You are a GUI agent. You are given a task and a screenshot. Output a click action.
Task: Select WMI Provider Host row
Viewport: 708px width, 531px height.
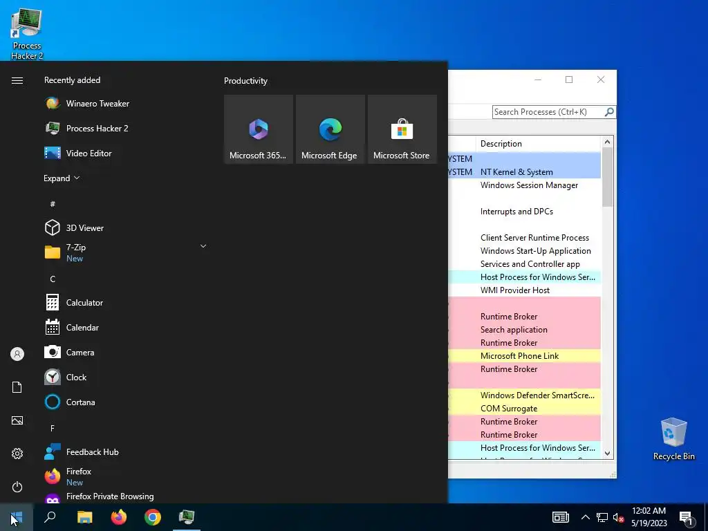[525, 290]
